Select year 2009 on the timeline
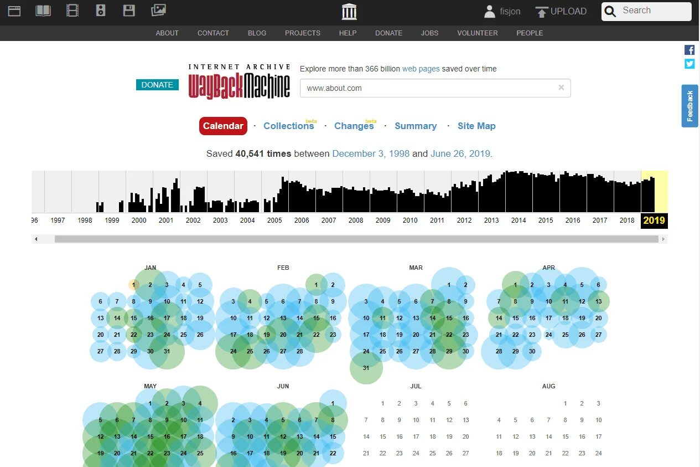The height and width of the screenshot is (467, 700). [x=383, y=220]
